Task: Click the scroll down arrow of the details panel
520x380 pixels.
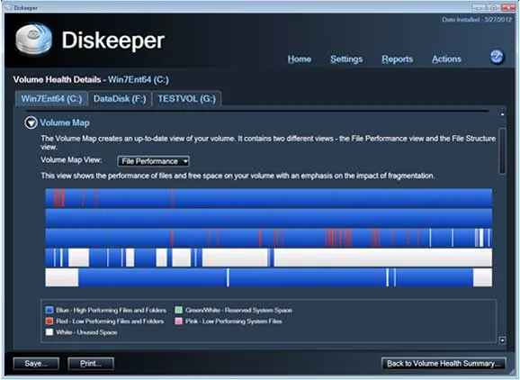Action: (502, 340)
